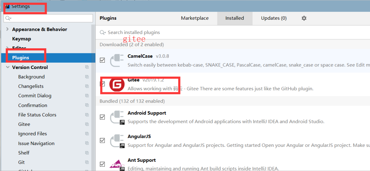Click project-level icon beside Issue Navigation
This screenshot has height=171, width=370.
(87, 143)
